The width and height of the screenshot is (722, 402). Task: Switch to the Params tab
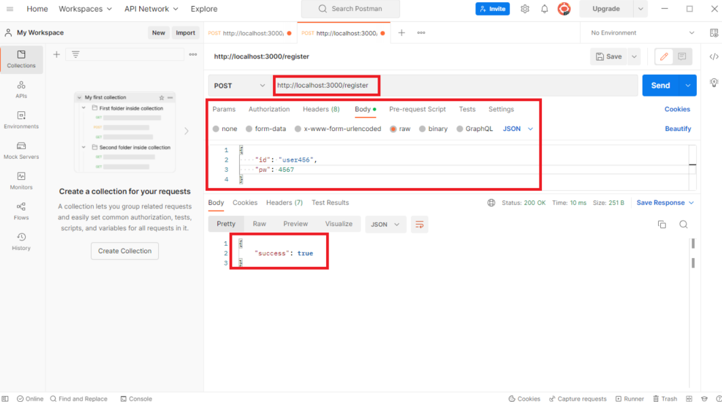click(x=223, y=109)
